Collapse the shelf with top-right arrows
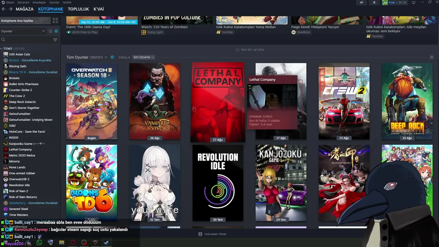 click(431, 57)
